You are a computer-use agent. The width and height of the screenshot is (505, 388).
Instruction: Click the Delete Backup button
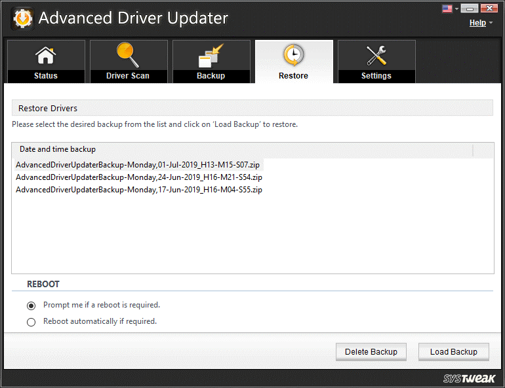pos(371,352)
